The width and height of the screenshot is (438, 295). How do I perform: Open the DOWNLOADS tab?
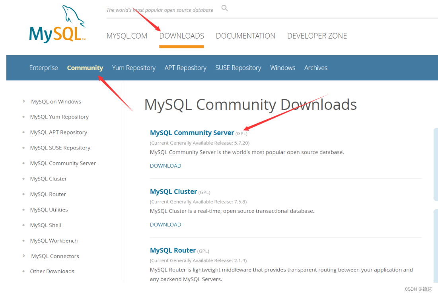tap(181, 36)
